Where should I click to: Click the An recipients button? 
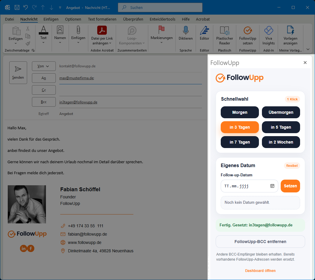44,78
